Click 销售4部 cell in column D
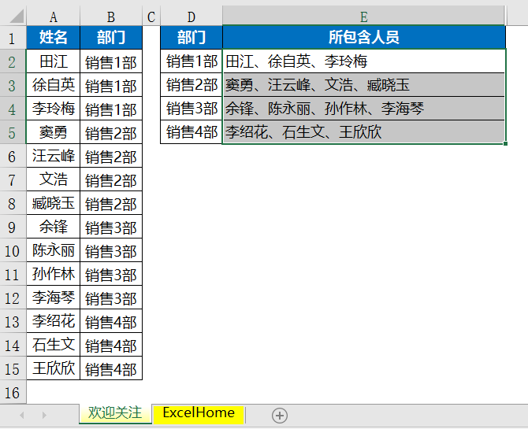Image resolution: width=528 pixels, height=429 pixels. coord(191,132)
